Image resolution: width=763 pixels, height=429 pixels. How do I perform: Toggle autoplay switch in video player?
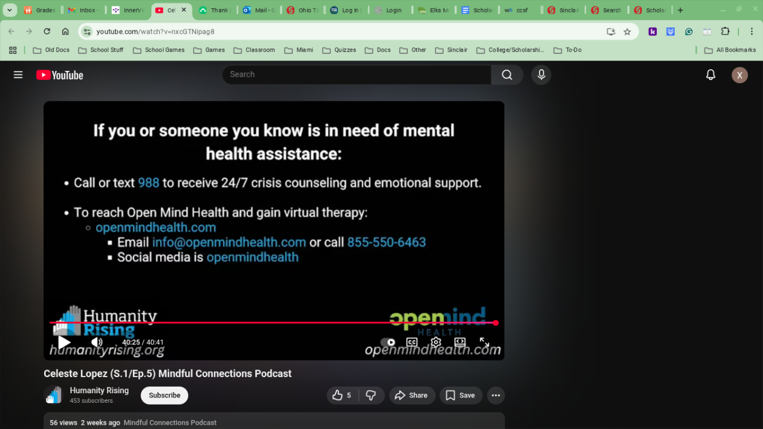388,343
